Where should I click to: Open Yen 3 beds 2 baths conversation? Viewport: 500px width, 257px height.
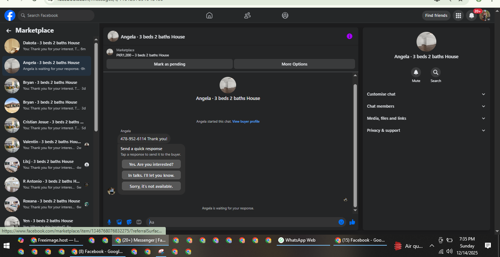click(47, 221)
